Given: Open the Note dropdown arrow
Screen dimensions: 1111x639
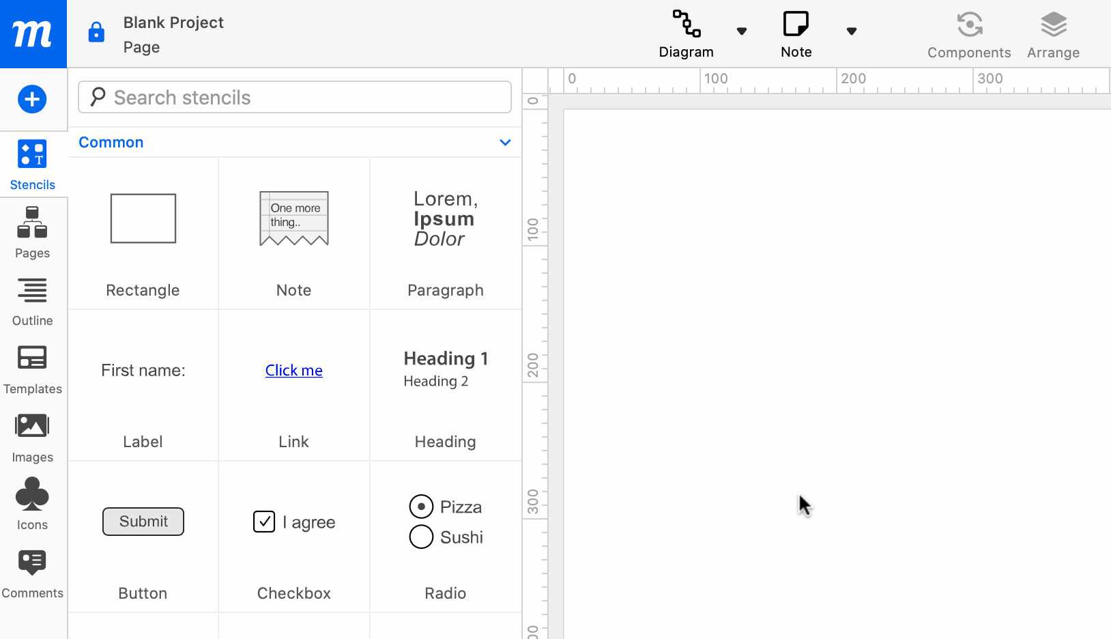Looking at the screenshot, I should [851, 31].
